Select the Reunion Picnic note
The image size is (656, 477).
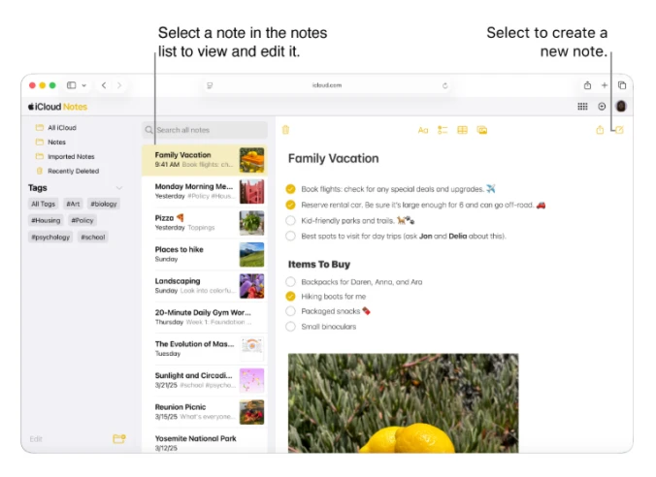click(x=205, y=412)
